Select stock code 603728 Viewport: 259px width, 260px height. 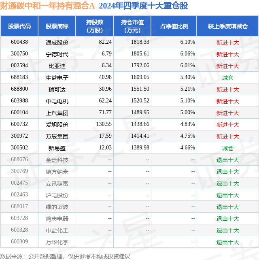click(19, 219)
